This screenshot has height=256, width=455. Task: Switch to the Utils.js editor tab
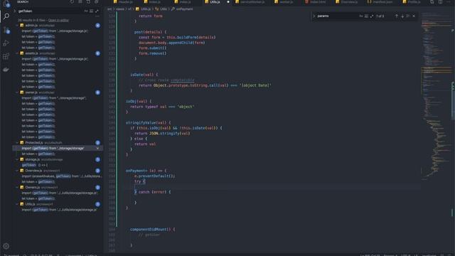pyautogui.click(x=216, y=2)
